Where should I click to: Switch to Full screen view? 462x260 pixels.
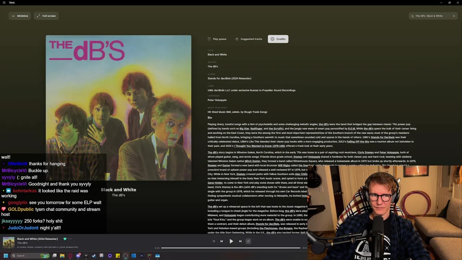[46, 16]
